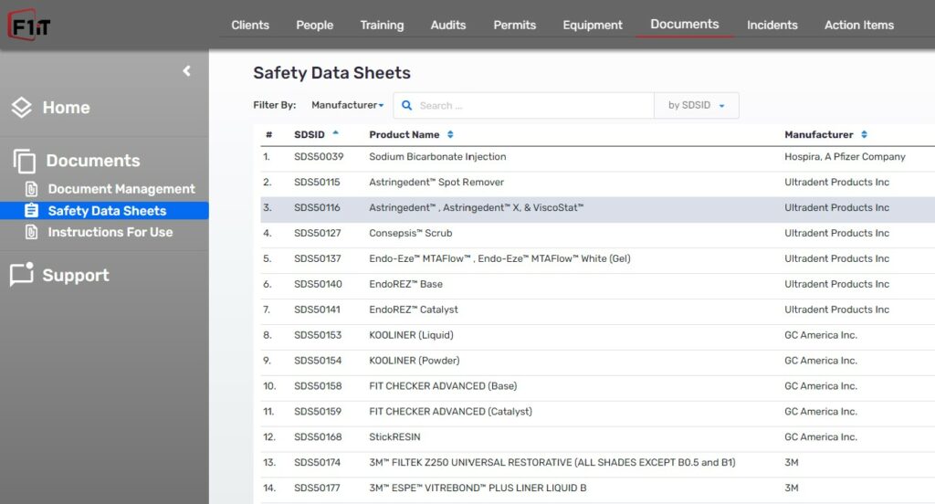Image resolution: width=935 pixels, height=504 pixels.
Task: Go to the Audits tab
Action: click(x=448, y=25)
